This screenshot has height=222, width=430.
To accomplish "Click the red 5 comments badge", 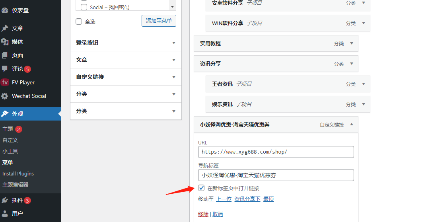I will pyautogui.click(x=27, y=69).
